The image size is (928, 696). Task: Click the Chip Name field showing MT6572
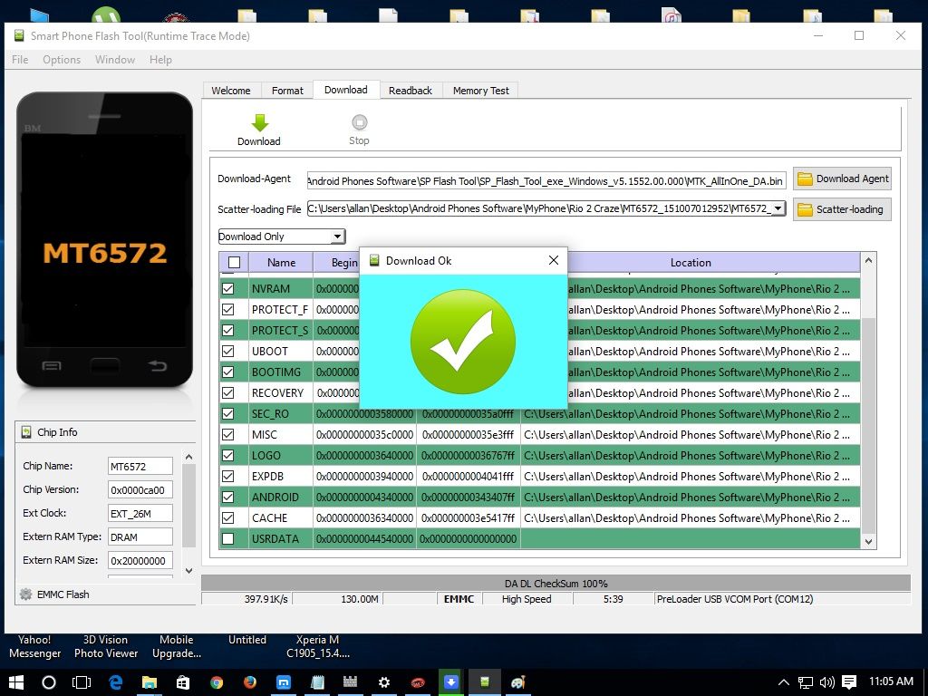pyautogui.click(x=140, y=467)
